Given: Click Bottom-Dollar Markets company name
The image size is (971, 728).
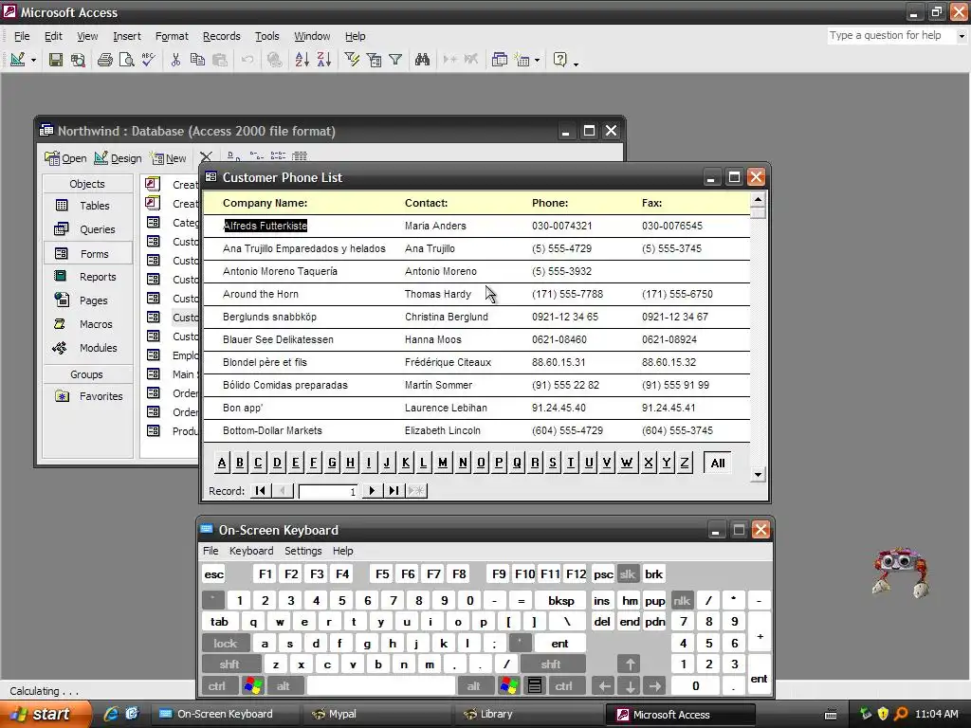Looking at the screenshot, I should [x=272, y=430].
